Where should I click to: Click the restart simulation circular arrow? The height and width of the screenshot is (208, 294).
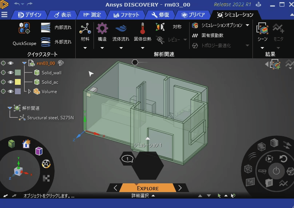tap(283, 159)
